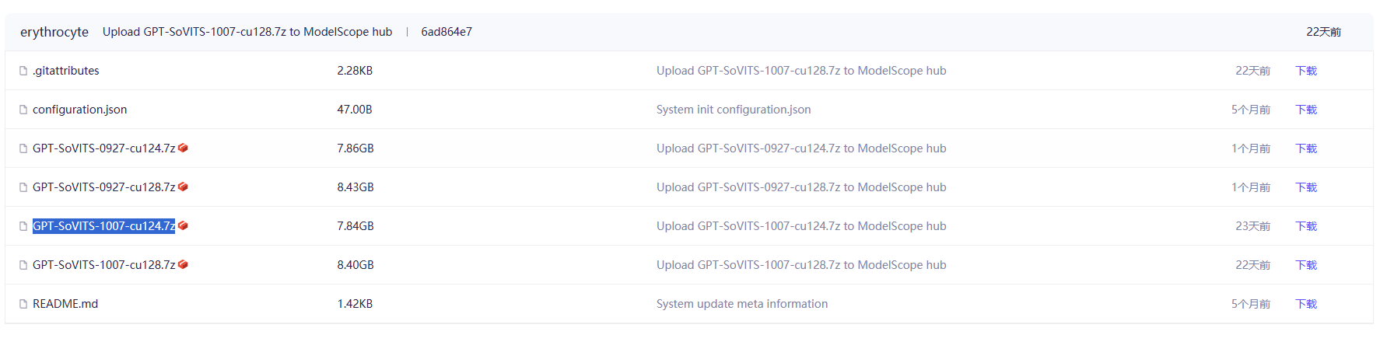Open the .gitattributes file
The width and height of the screenshot is (1387, 342).
point(66,71)
